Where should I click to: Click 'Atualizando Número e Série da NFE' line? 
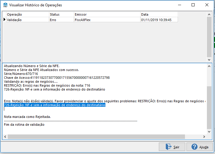pos(32,66)
